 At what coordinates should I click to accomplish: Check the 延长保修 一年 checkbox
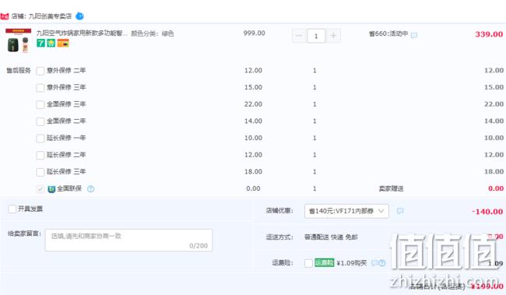coord(40,139)
